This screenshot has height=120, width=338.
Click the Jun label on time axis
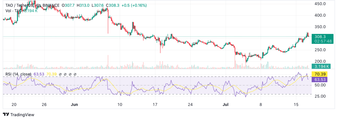[74, 105]
